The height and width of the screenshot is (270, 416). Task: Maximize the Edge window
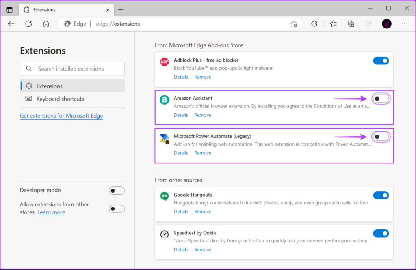pyautogui.click(x=388, y=8)
